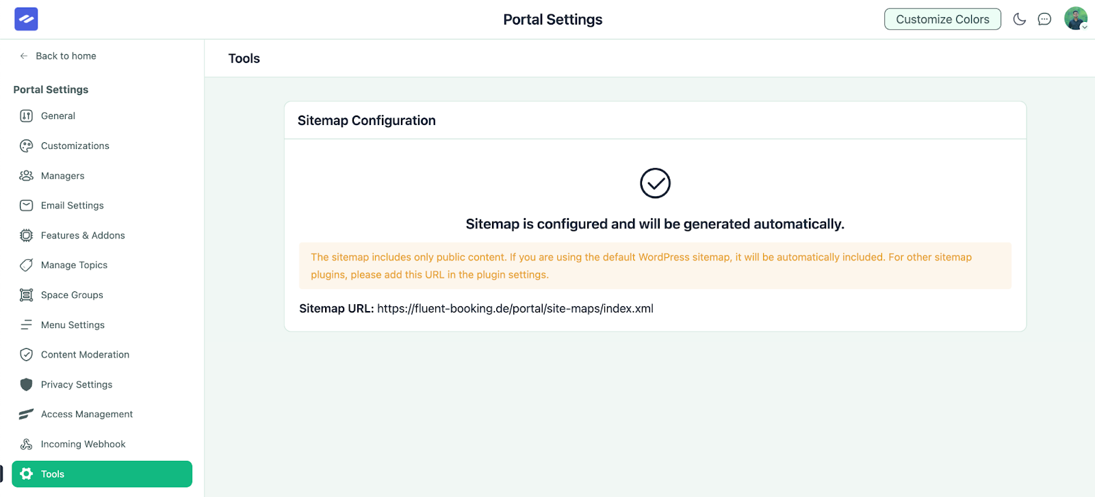Open the chat messages icon
The image size is (1095, 497).
(1044, 19)
